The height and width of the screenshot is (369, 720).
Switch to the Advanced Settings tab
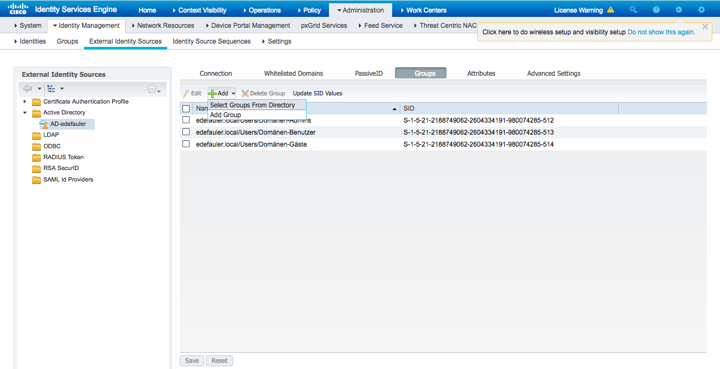coord(554,73)
